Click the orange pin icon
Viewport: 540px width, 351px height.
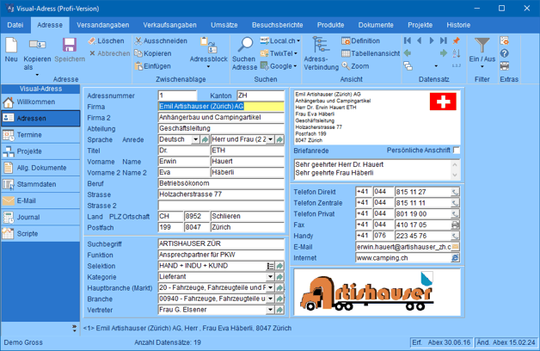pyautogui.click(x=457, y=40)
